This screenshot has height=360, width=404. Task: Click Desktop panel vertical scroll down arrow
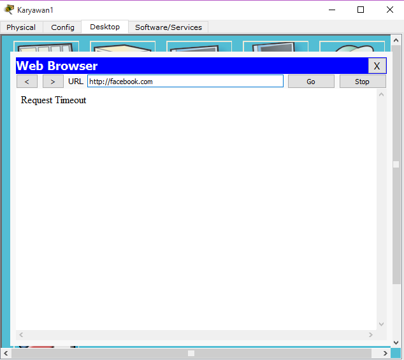coord(396,342)
